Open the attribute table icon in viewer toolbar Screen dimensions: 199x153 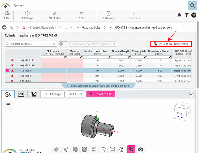pyautogui.click(x=94, y=150)
